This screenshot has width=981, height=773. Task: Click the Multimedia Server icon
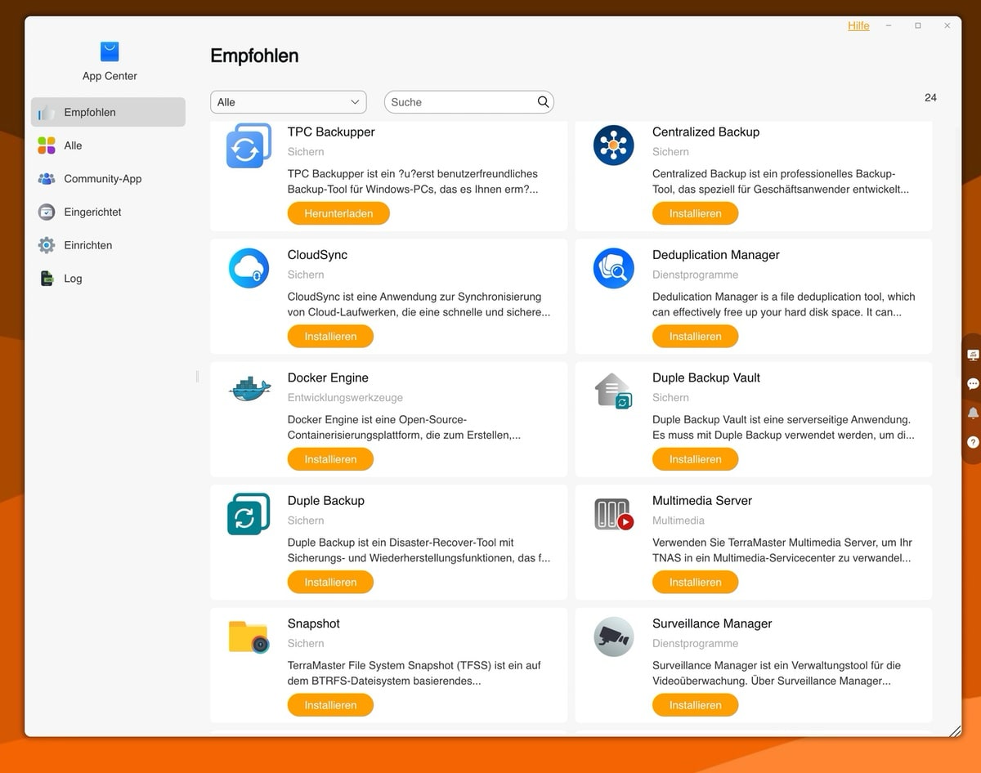[x=613, y=514]
